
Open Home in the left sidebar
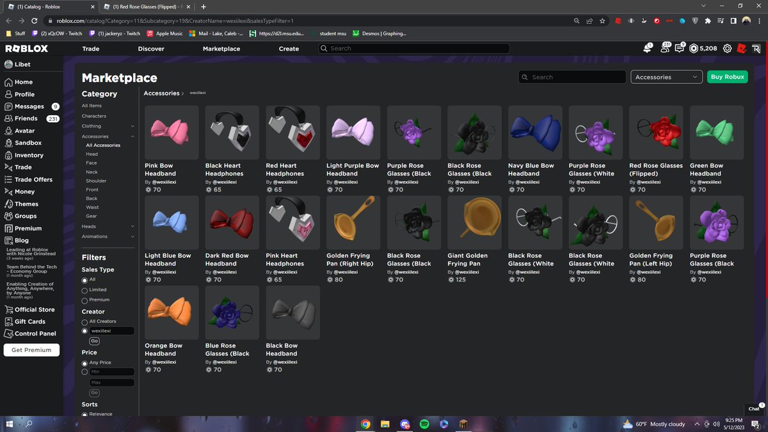[19, 82]
